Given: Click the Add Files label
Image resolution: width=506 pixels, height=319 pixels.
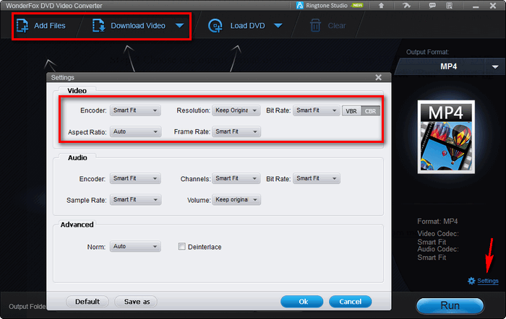Looking at the screenshot, I should click(x=50, y=26).
